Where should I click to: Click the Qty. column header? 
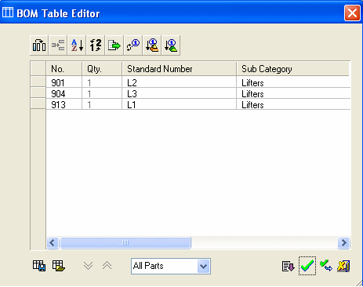[x=102, y=69]
